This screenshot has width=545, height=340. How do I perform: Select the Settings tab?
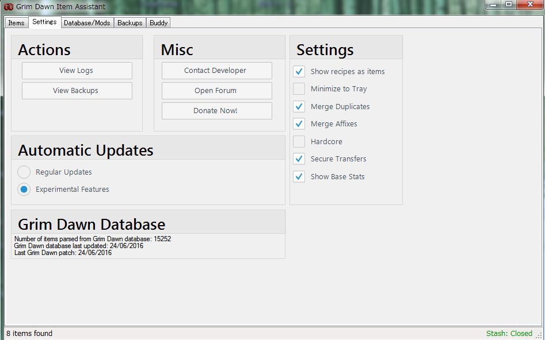[44, 22]
